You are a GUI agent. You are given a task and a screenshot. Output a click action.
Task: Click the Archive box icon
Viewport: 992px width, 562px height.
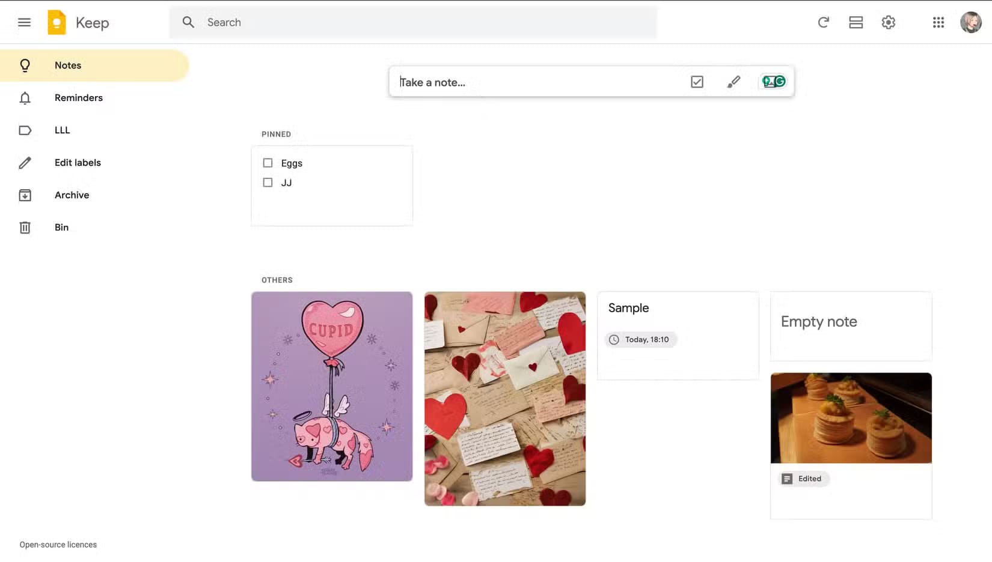[25, 195]
